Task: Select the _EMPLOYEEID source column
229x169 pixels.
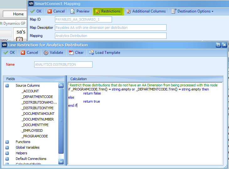Action: (32, 131)
